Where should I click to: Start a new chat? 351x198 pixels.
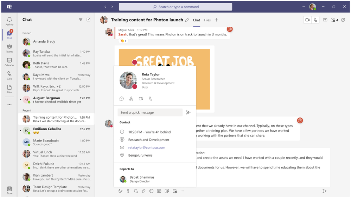88,20
